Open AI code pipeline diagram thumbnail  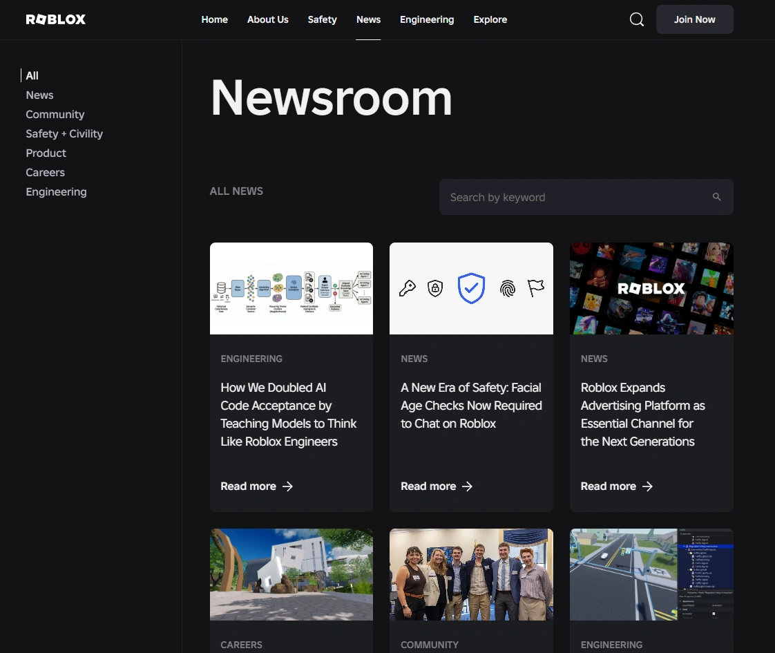coord(291,288)
